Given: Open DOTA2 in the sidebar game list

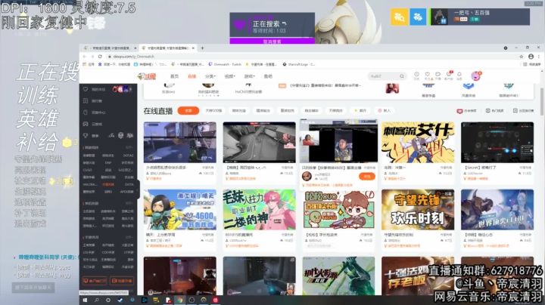Looking at the screenshot, I should coord(128,156).
